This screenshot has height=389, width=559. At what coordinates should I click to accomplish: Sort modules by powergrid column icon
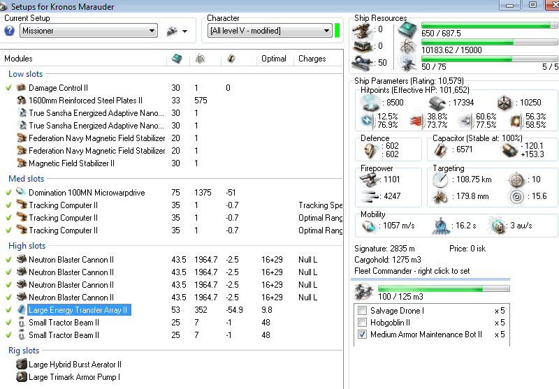tap(201, 59)
